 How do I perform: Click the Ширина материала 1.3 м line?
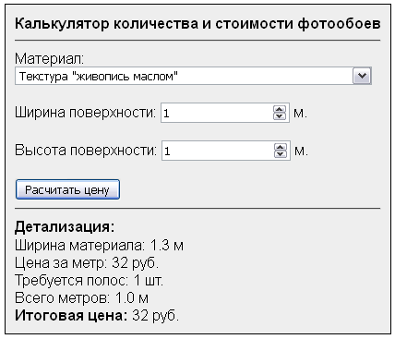click(x=99, y=246)
